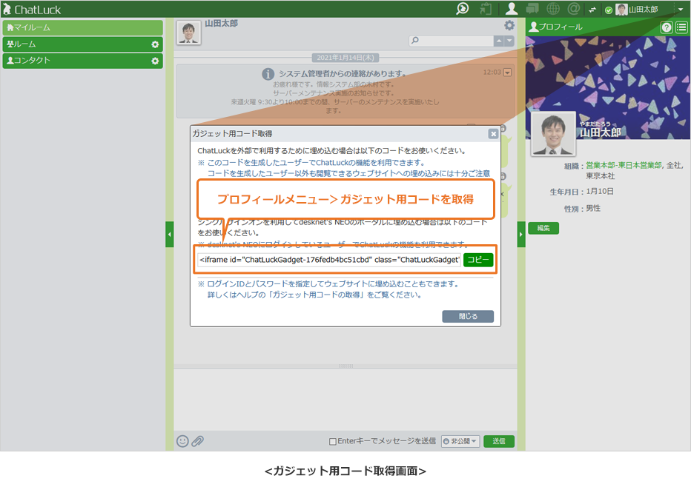
Task: Open the ルーム gear settings
Action: (155, 44)
